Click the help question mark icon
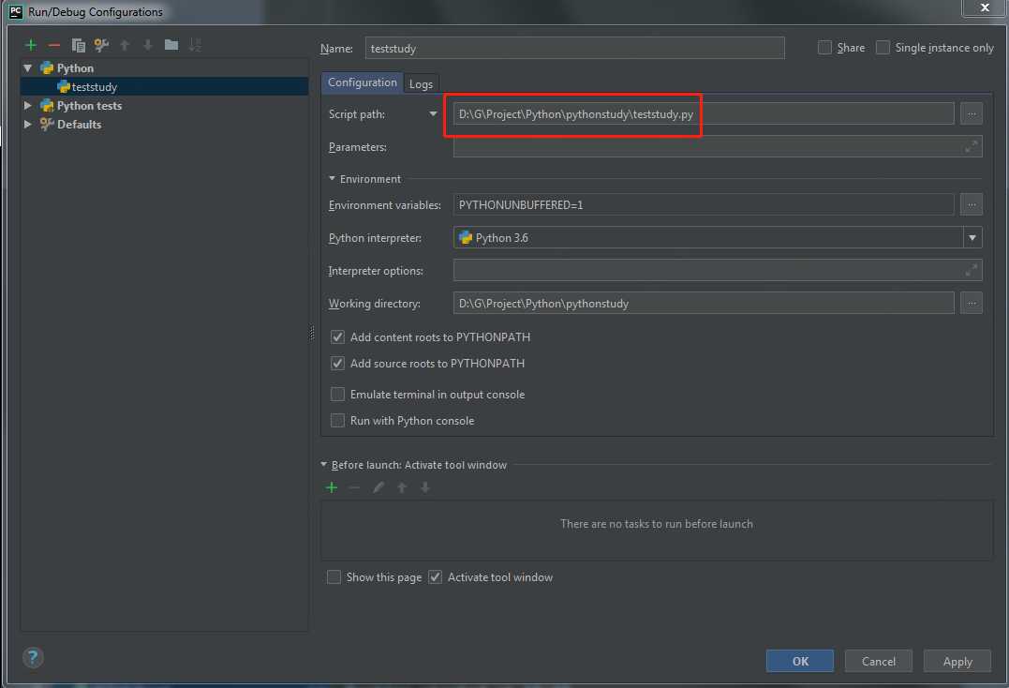This screenshot has width=1009, height=688. coord(33,657)
